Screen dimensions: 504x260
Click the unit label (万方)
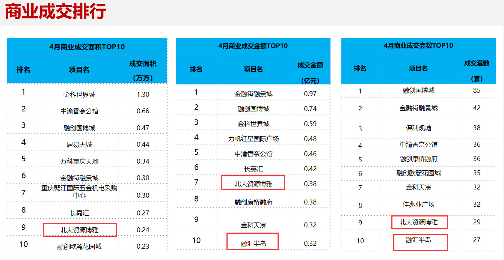[143, 78]
